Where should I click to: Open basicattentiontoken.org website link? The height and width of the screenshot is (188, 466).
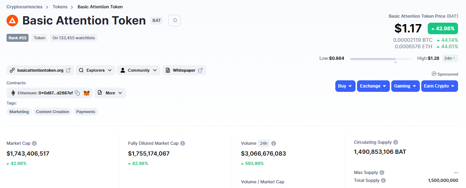[x=40, y=70]
